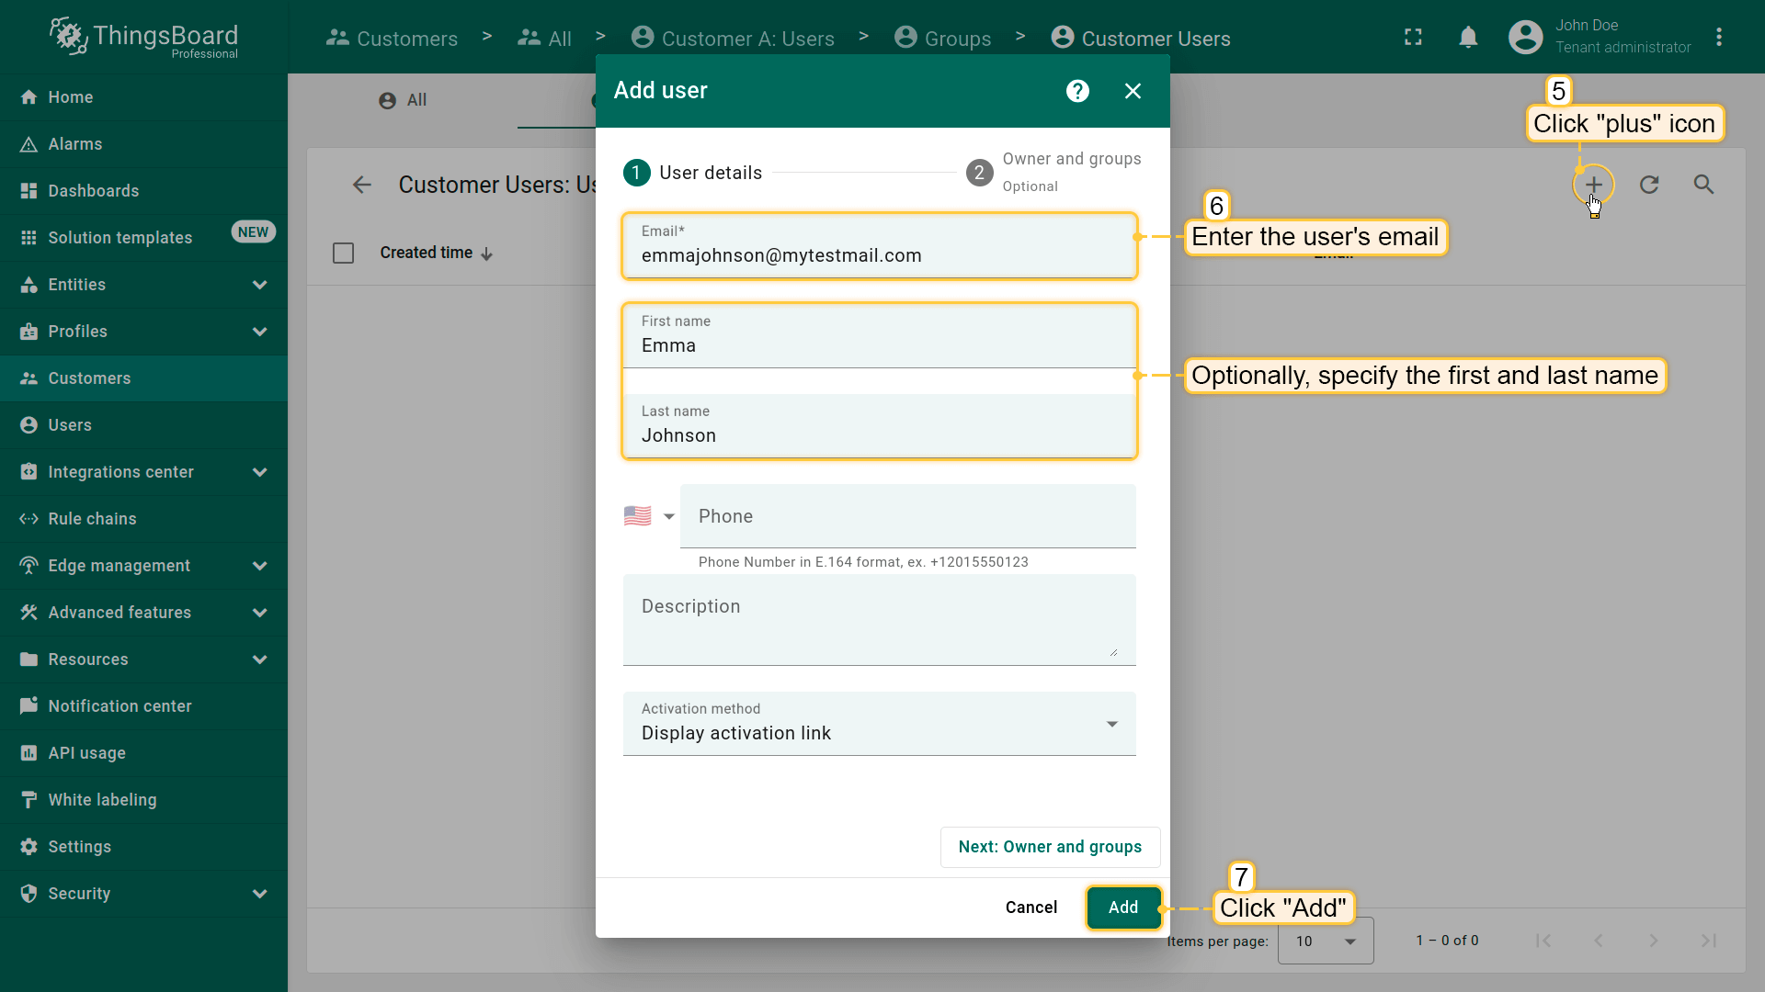
Task: Click the refresh icon
Action: (1649, 185)
